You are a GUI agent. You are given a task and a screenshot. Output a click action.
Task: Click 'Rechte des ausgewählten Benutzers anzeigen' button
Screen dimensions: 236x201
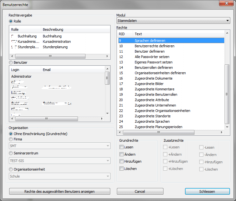[x=60, y=191]
